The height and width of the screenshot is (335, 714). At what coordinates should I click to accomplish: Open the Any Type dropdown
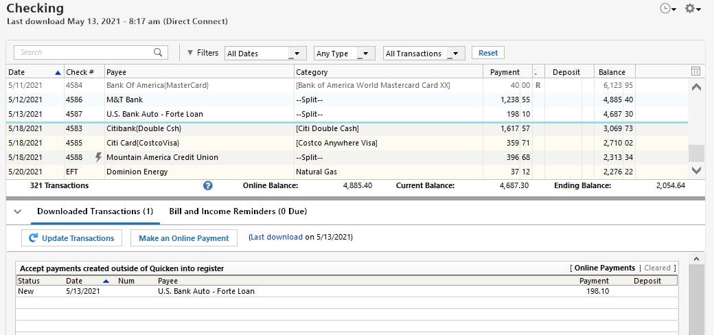(344, 54)
